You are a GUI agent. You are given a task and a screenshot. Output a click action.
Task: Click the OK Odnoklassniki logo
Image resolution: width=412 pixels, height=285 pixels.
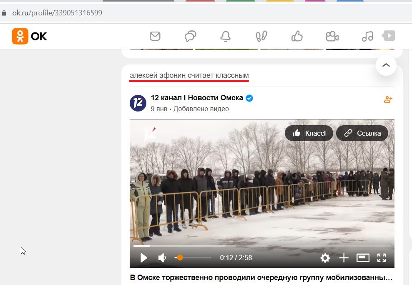click(x=30, y=36)
